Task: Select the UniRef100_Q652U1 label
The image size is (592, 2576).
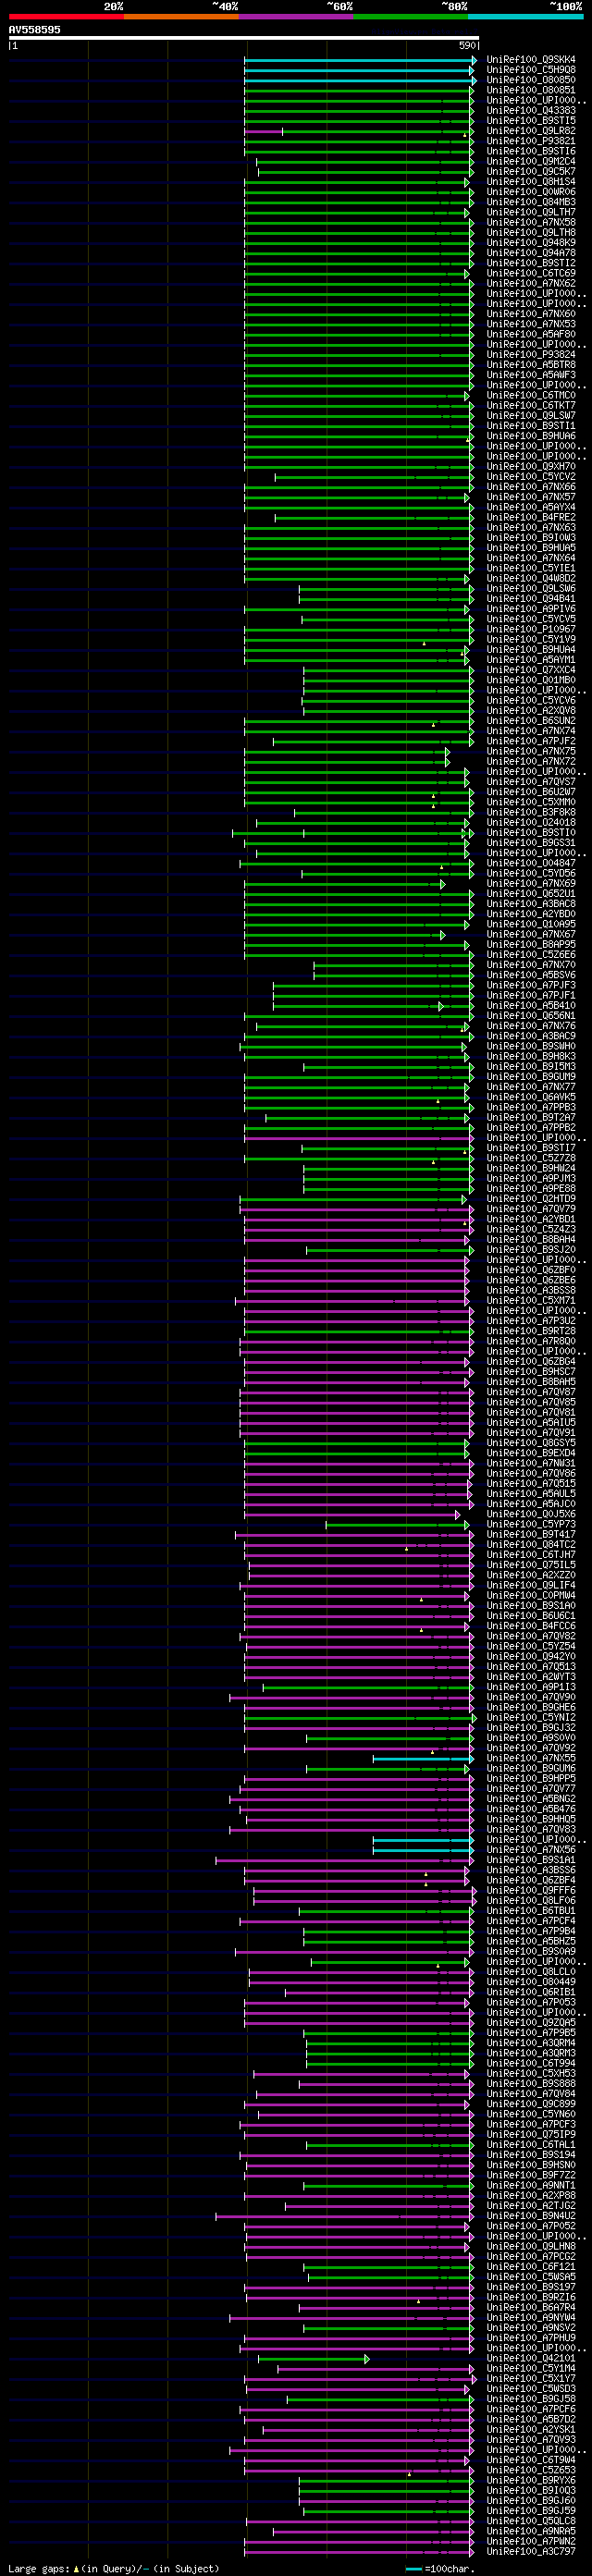Action: (531, 894)
